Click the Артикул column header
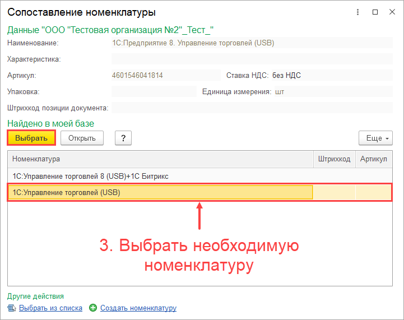 [x=374, y=159]
